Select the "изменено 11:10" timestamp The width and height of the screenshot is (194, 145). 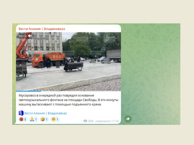click(107, 121)
